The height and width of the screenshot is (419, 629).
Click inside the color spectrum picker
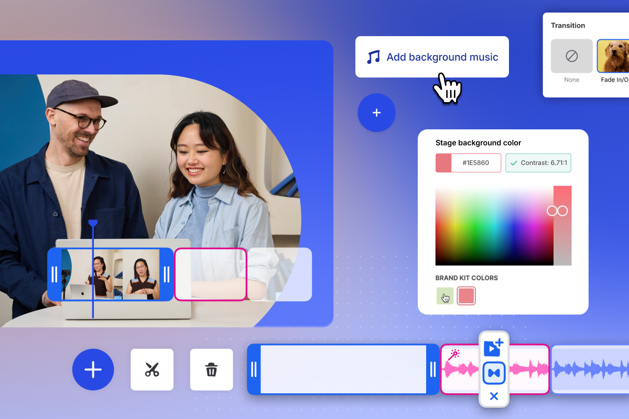click(494, 225)
